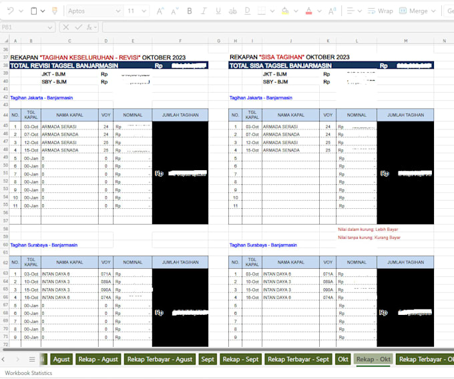Image resolution: width=454 pixels, height=379 pixels.
Task: Decrease font size with smaller A
Action: [175, 11]
